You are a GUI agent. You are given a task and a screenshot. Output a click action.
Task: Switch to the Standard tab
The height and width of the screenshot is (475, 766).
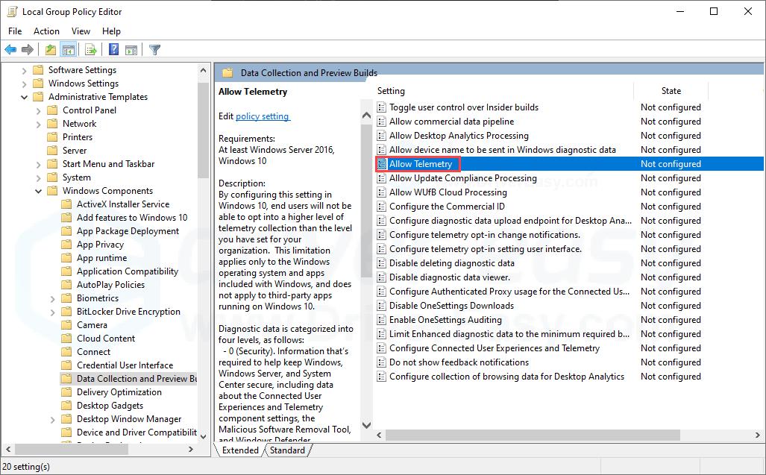tap(287, 450)
